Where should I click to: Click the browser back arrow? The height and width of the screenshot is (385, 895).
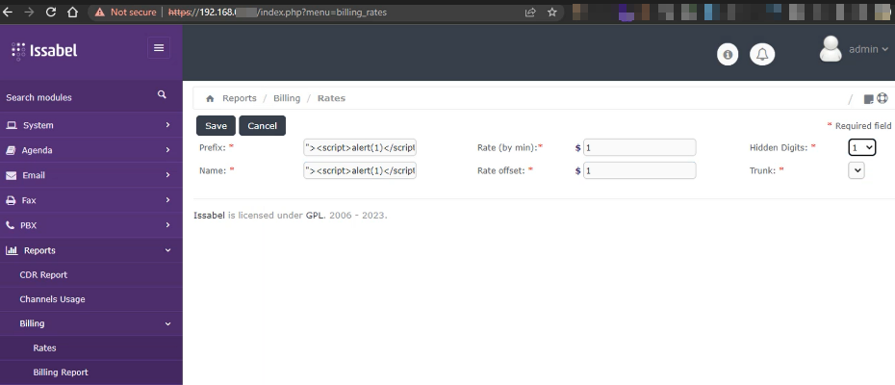pyautogui.click(x=8, y=12)
